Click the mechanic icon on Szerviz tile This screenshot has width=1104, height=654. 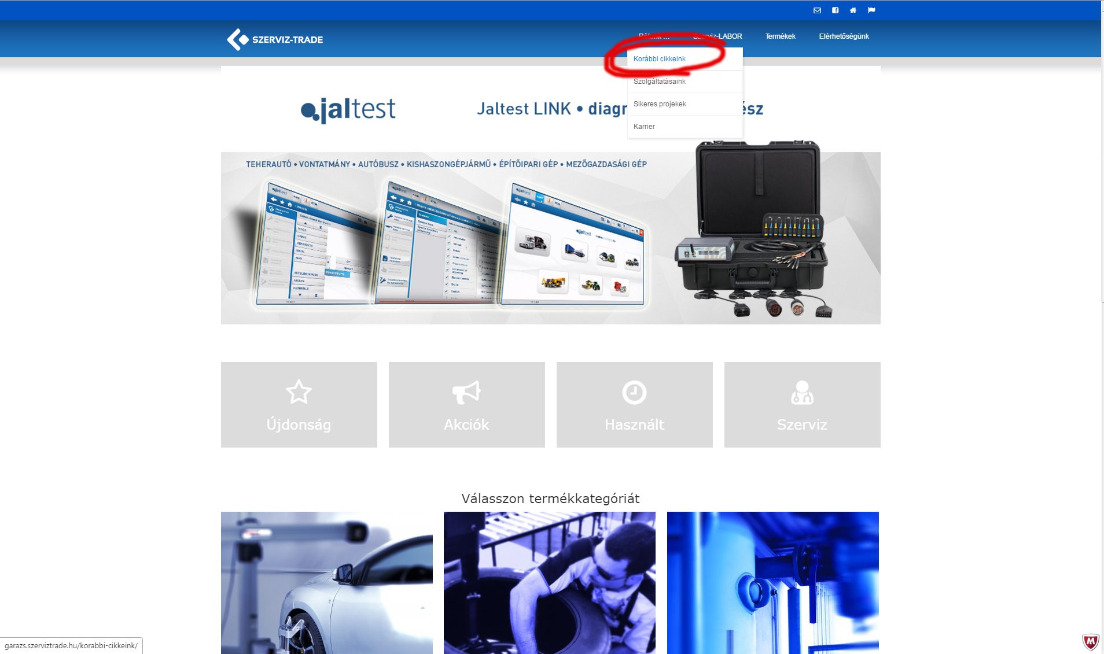click(802, 392)
